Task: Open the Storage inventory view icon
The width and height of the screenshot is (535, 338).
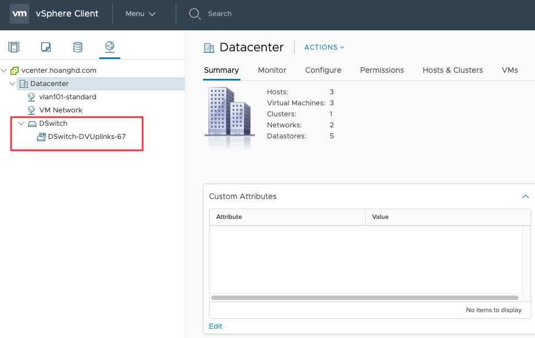Action: click(78, 47)
